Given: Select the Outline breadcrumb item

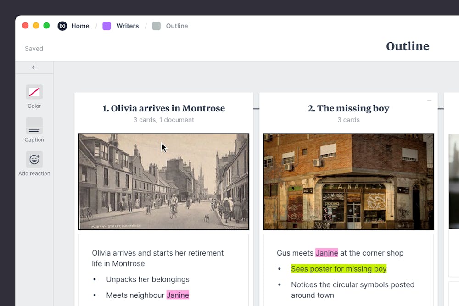Looking at the screenshot, I should pos(177,26).
